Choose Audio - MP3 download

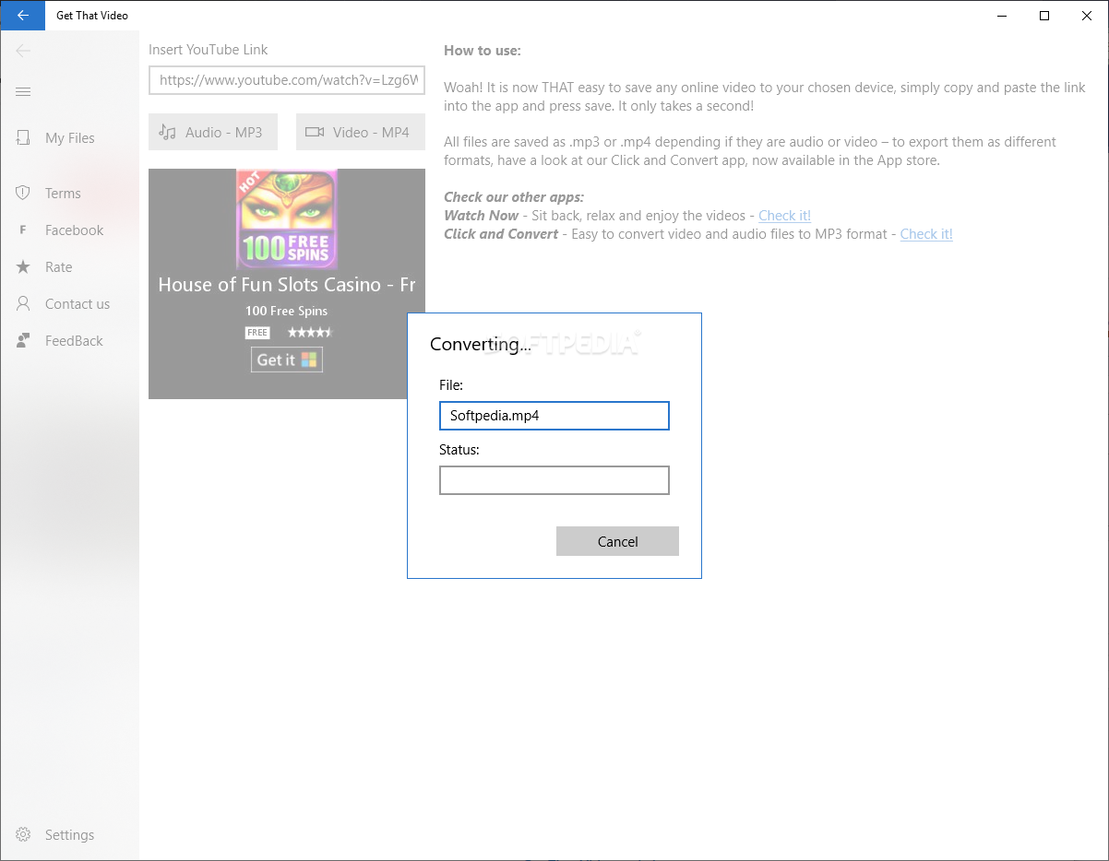(213, 132)
